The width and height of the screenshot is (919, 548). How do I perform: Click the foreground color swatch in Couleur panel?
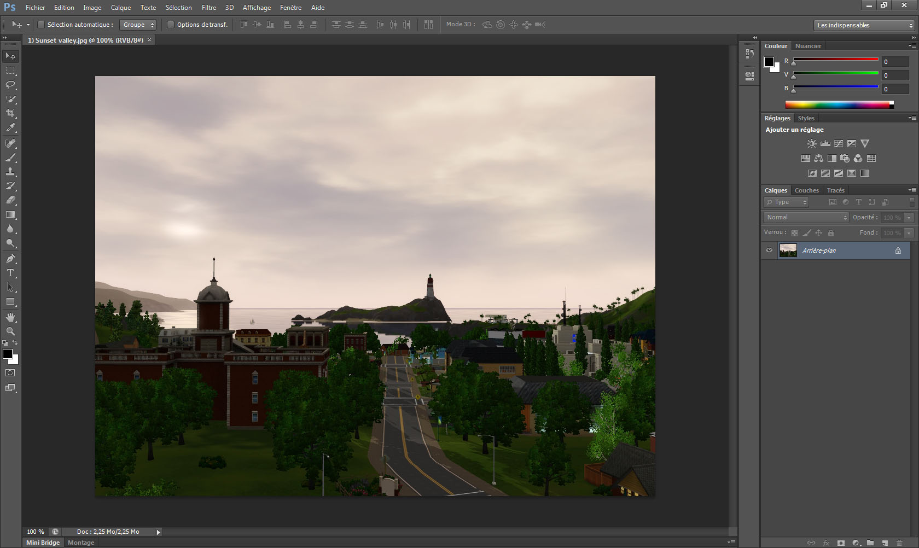770,62
